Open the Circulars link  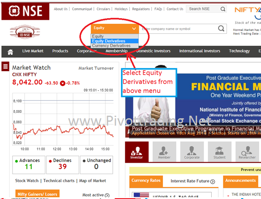point(103,9)
